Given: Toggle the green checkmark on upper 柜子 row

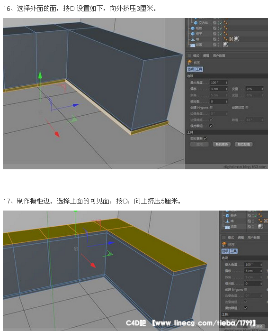Looking at the screenshot, I should (221, 34).
